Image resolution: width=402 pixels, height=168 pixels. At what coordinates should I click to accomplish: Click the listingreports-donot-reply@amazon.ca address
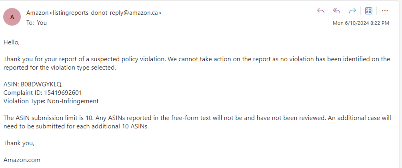point(105,13)
